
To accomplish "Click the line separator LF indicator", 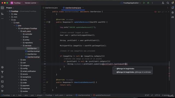I will point(152,95).
